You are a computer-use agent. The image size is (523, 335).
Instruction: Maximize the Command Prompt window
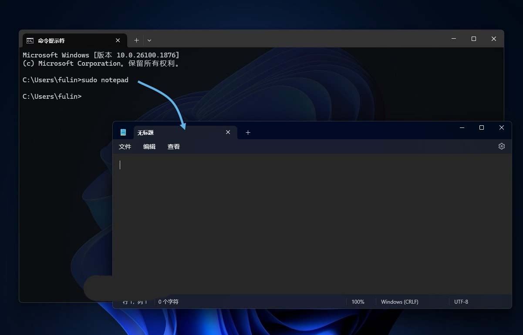474,39
